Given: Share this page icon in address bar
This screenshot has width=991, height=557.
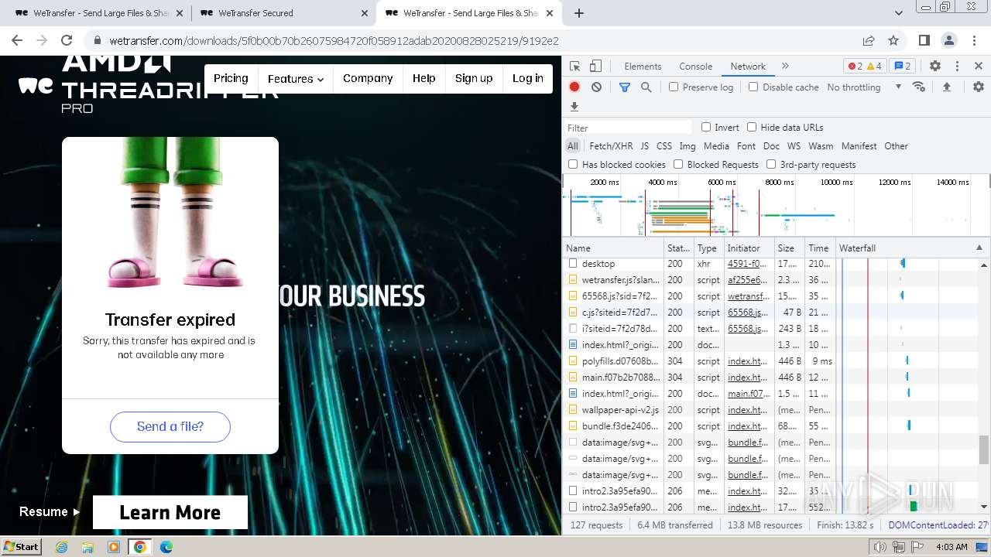Looking at the screenshot, I should (x=869, y=40).
